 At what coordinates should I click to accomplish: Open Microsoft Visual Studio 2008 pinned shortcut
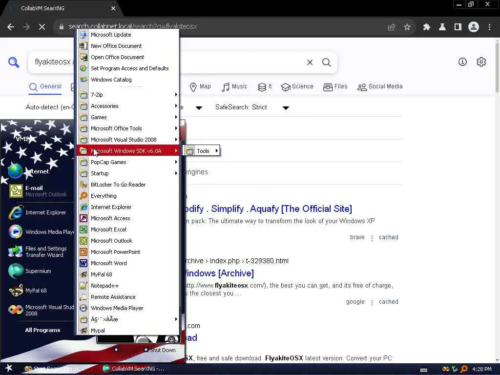[40, 310]
